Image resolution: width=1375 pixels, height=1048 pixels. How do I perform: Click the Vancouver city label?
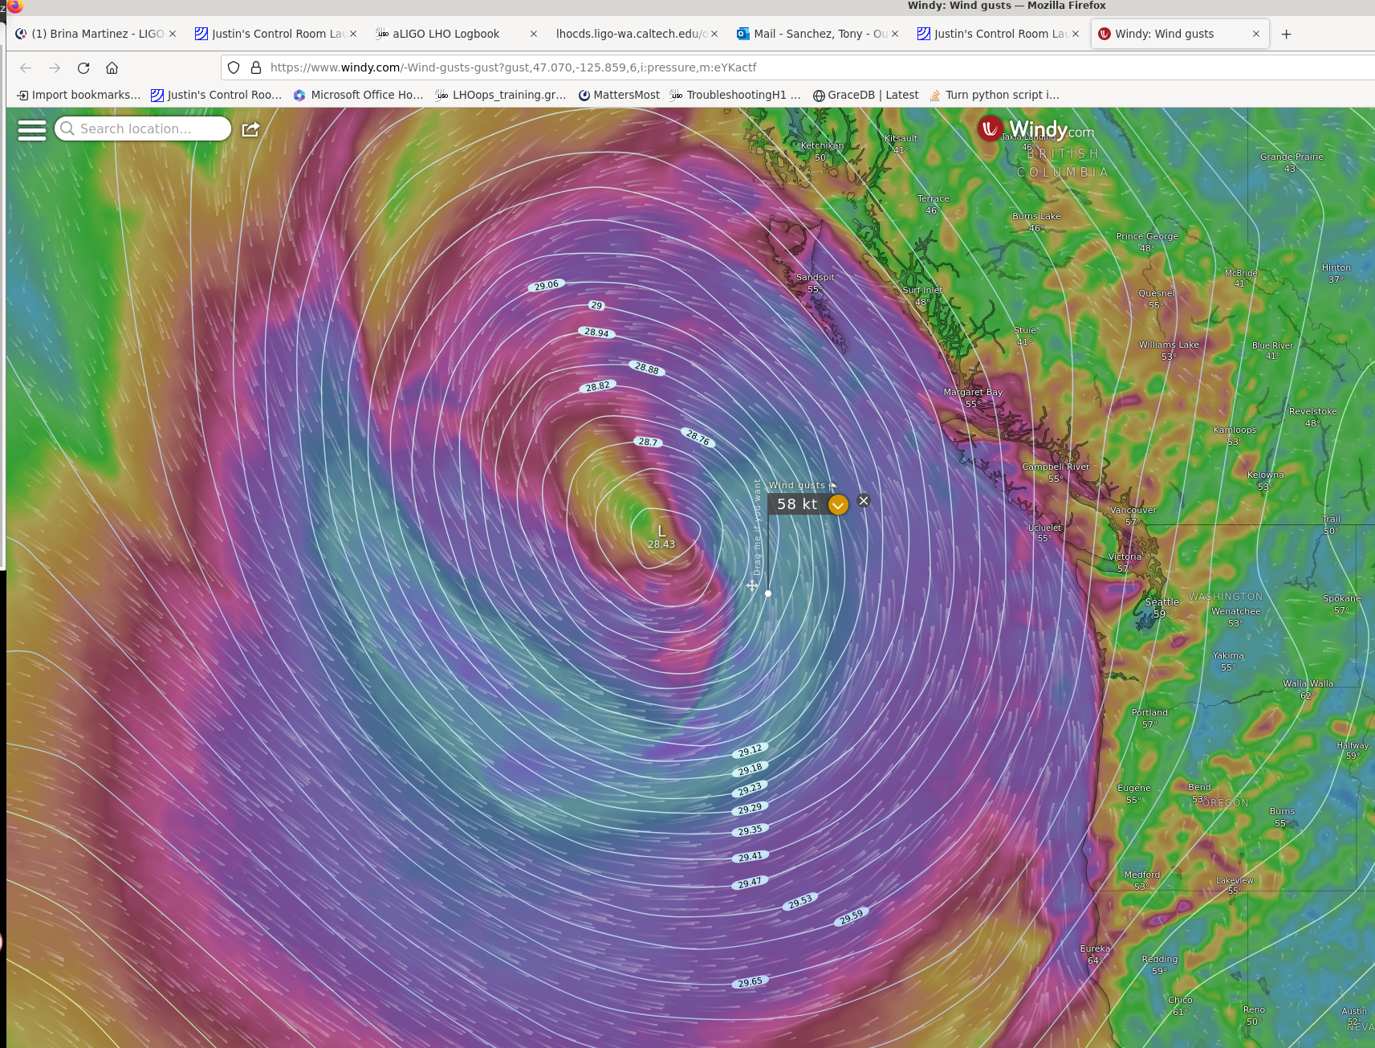(x=1133, y=516)
